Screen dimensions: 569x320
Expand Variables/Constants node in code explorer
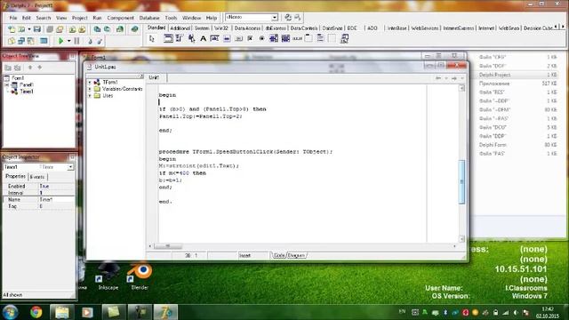click(x=90, y=89)
